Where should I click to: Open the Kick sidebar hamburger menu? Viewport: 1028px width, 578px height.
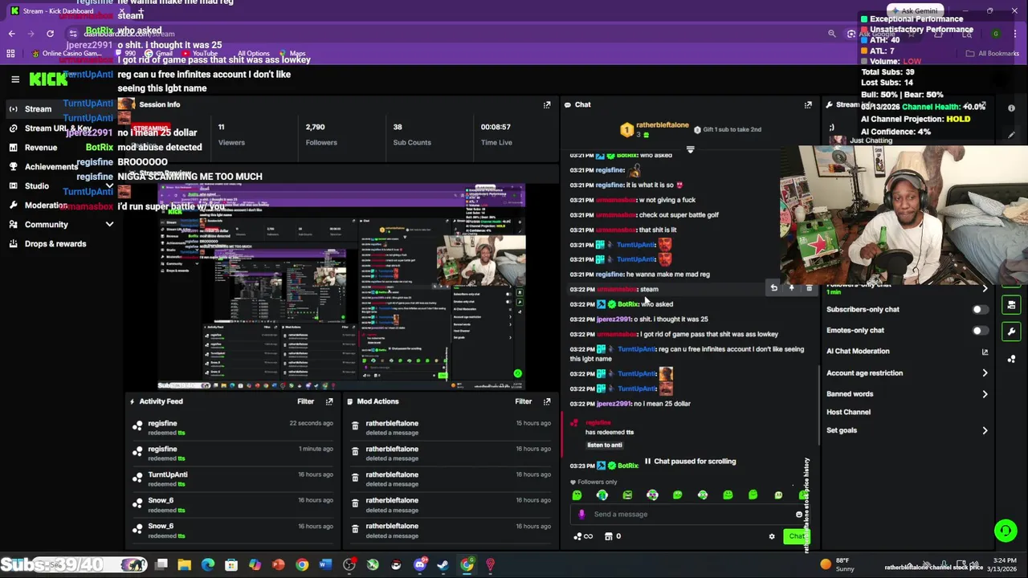[x=15, y=79]
